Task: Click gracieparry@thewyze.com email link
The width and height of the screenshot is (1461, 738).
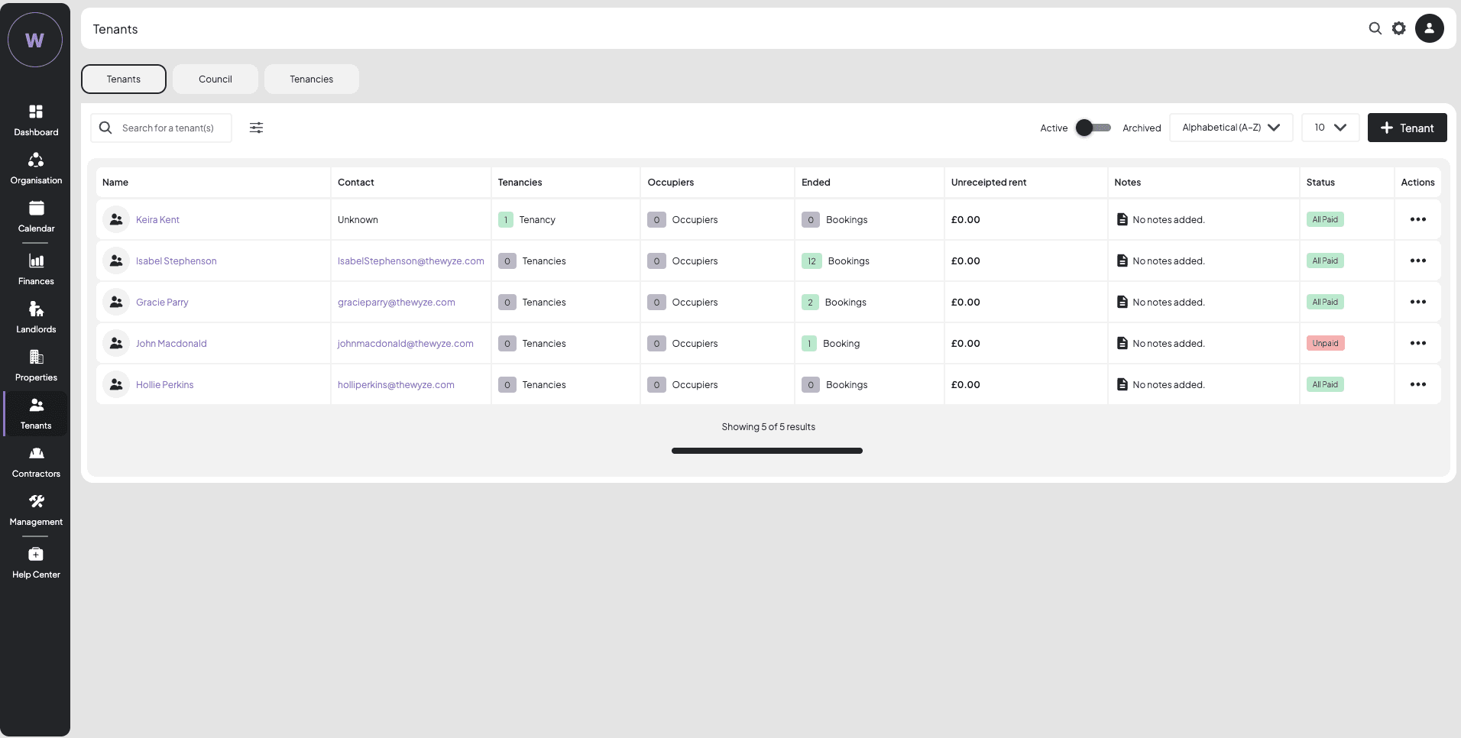Action: 396,302
